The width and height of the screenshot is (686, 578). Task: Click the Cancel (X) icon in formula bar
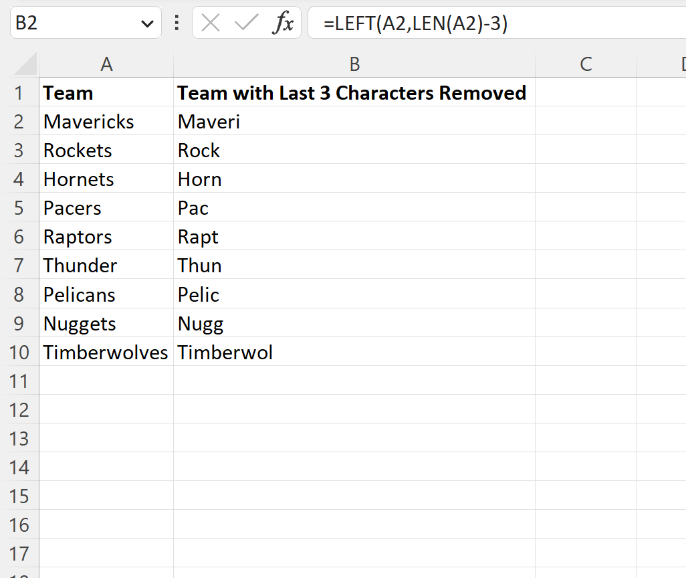click(x=209, y=22)
